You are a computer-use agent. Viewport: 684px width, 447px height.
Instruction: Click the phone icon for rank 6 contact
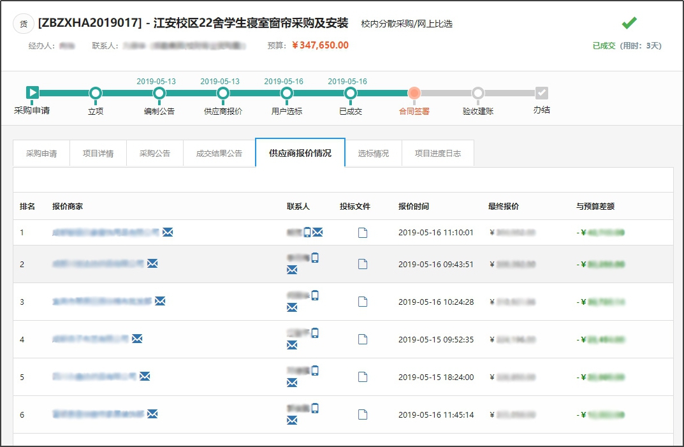[315, 409]
